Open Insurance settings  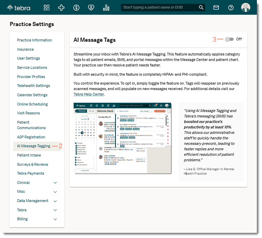pos(25,49)
